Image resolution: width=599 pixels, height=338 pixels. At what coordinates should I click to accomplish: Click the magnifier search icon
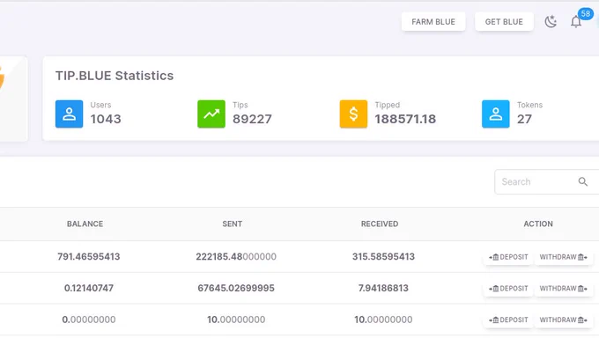tap(582, 182)
